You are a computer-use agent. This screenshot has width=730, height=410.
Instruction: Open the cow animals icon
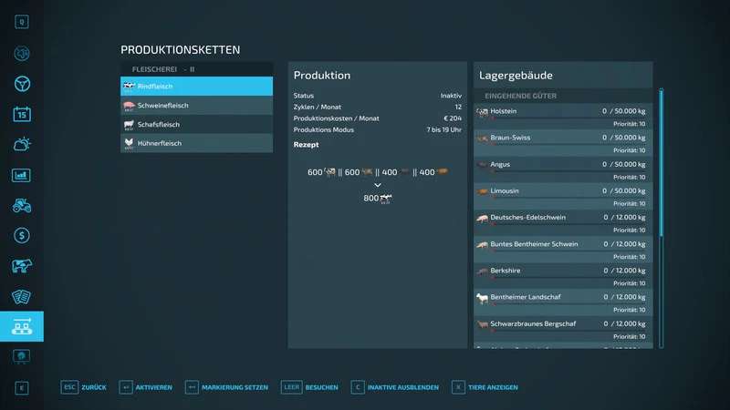22,266
